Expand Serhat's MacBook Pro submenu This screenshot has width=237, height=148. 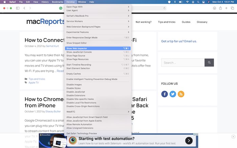tap(98, 16)
